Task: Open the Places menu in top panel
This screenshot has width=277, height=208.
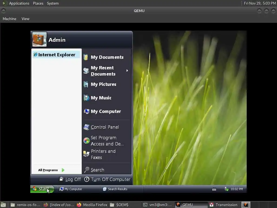Action: pos(38,3)
